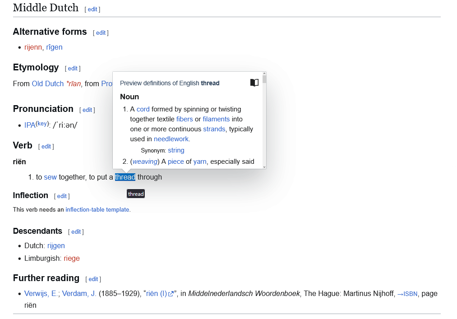The image size is (457, 319).
Task: Click the popup scrollbar up arrow
Action: (x=264, y=74)
